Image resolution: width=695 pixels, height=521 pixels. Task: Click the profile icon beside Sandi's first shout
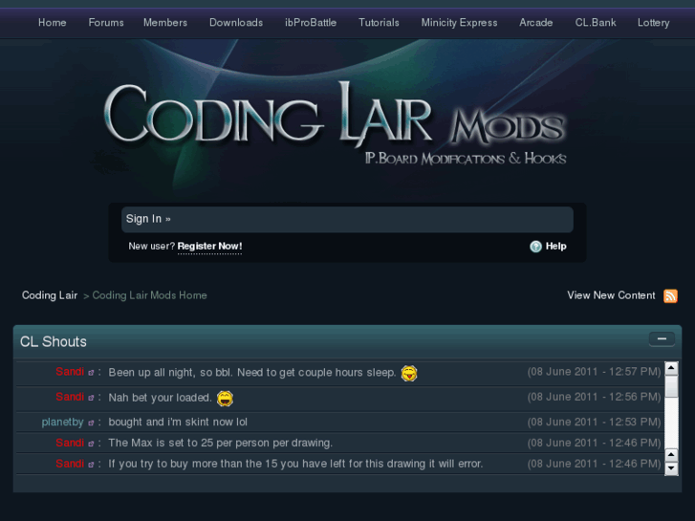click(92, 373)
